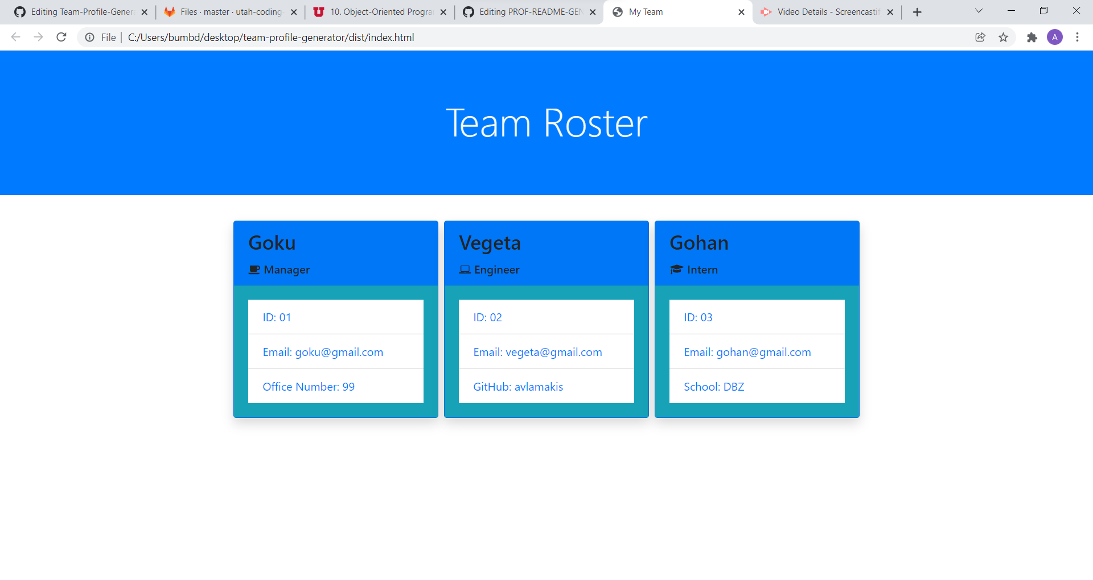The width and height of the screenshot is (1093, 580).
Task: Click the reload page button
Action: coord(61,37)
